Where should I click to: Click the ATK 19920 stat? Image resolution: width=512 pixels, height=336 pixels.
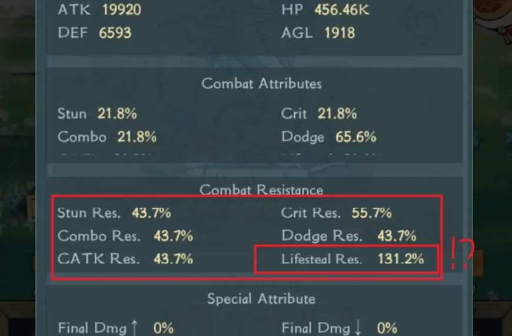coord(99,9)
